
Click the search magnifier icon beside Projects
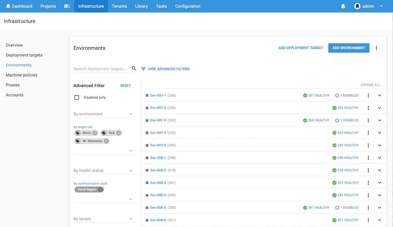click(67, 6)
